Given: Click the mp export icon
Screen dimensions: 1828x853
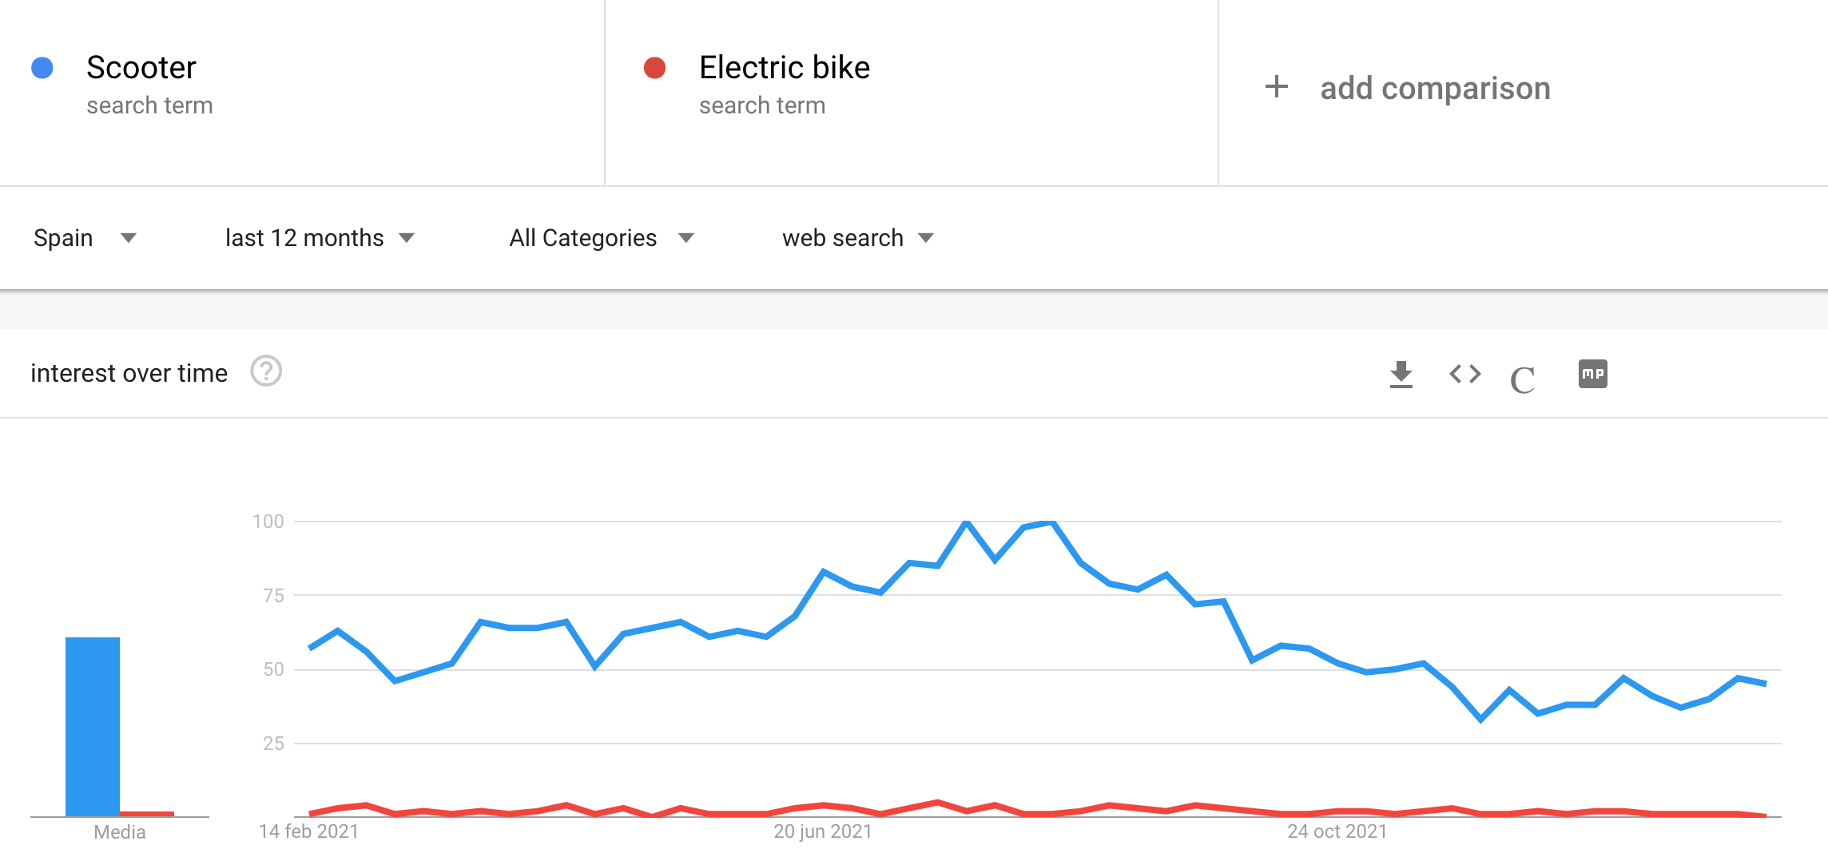Looking at the screenshot, I should point(1591,373).
